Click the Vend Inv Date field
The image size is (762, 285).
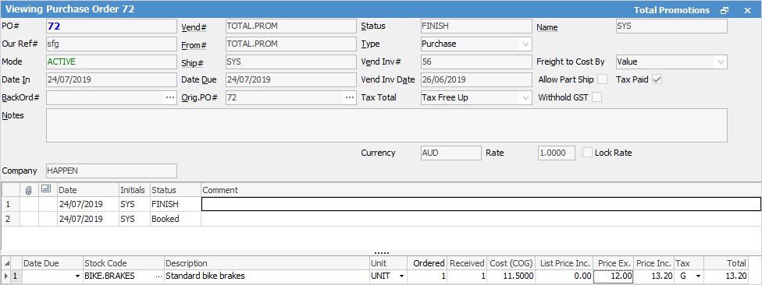(x=476, y=79)
